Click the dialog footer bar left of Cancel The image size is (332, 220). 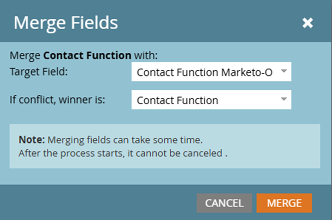pos(95,203)
